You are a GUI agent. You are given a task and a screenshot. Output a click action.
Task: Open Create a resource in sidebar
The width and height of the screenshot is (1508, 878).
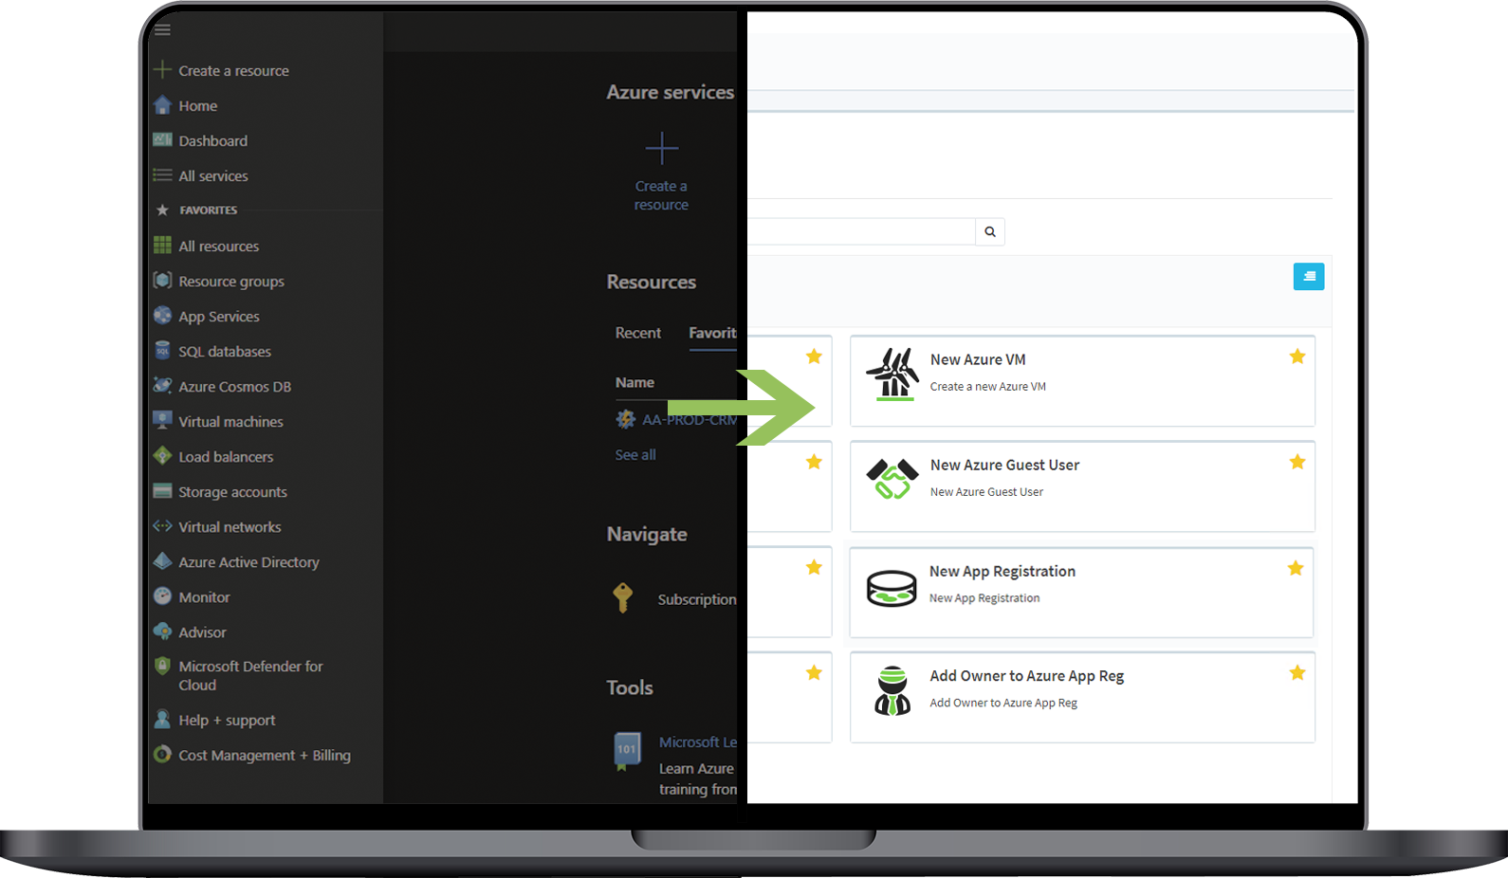click(x=233, y=71)
